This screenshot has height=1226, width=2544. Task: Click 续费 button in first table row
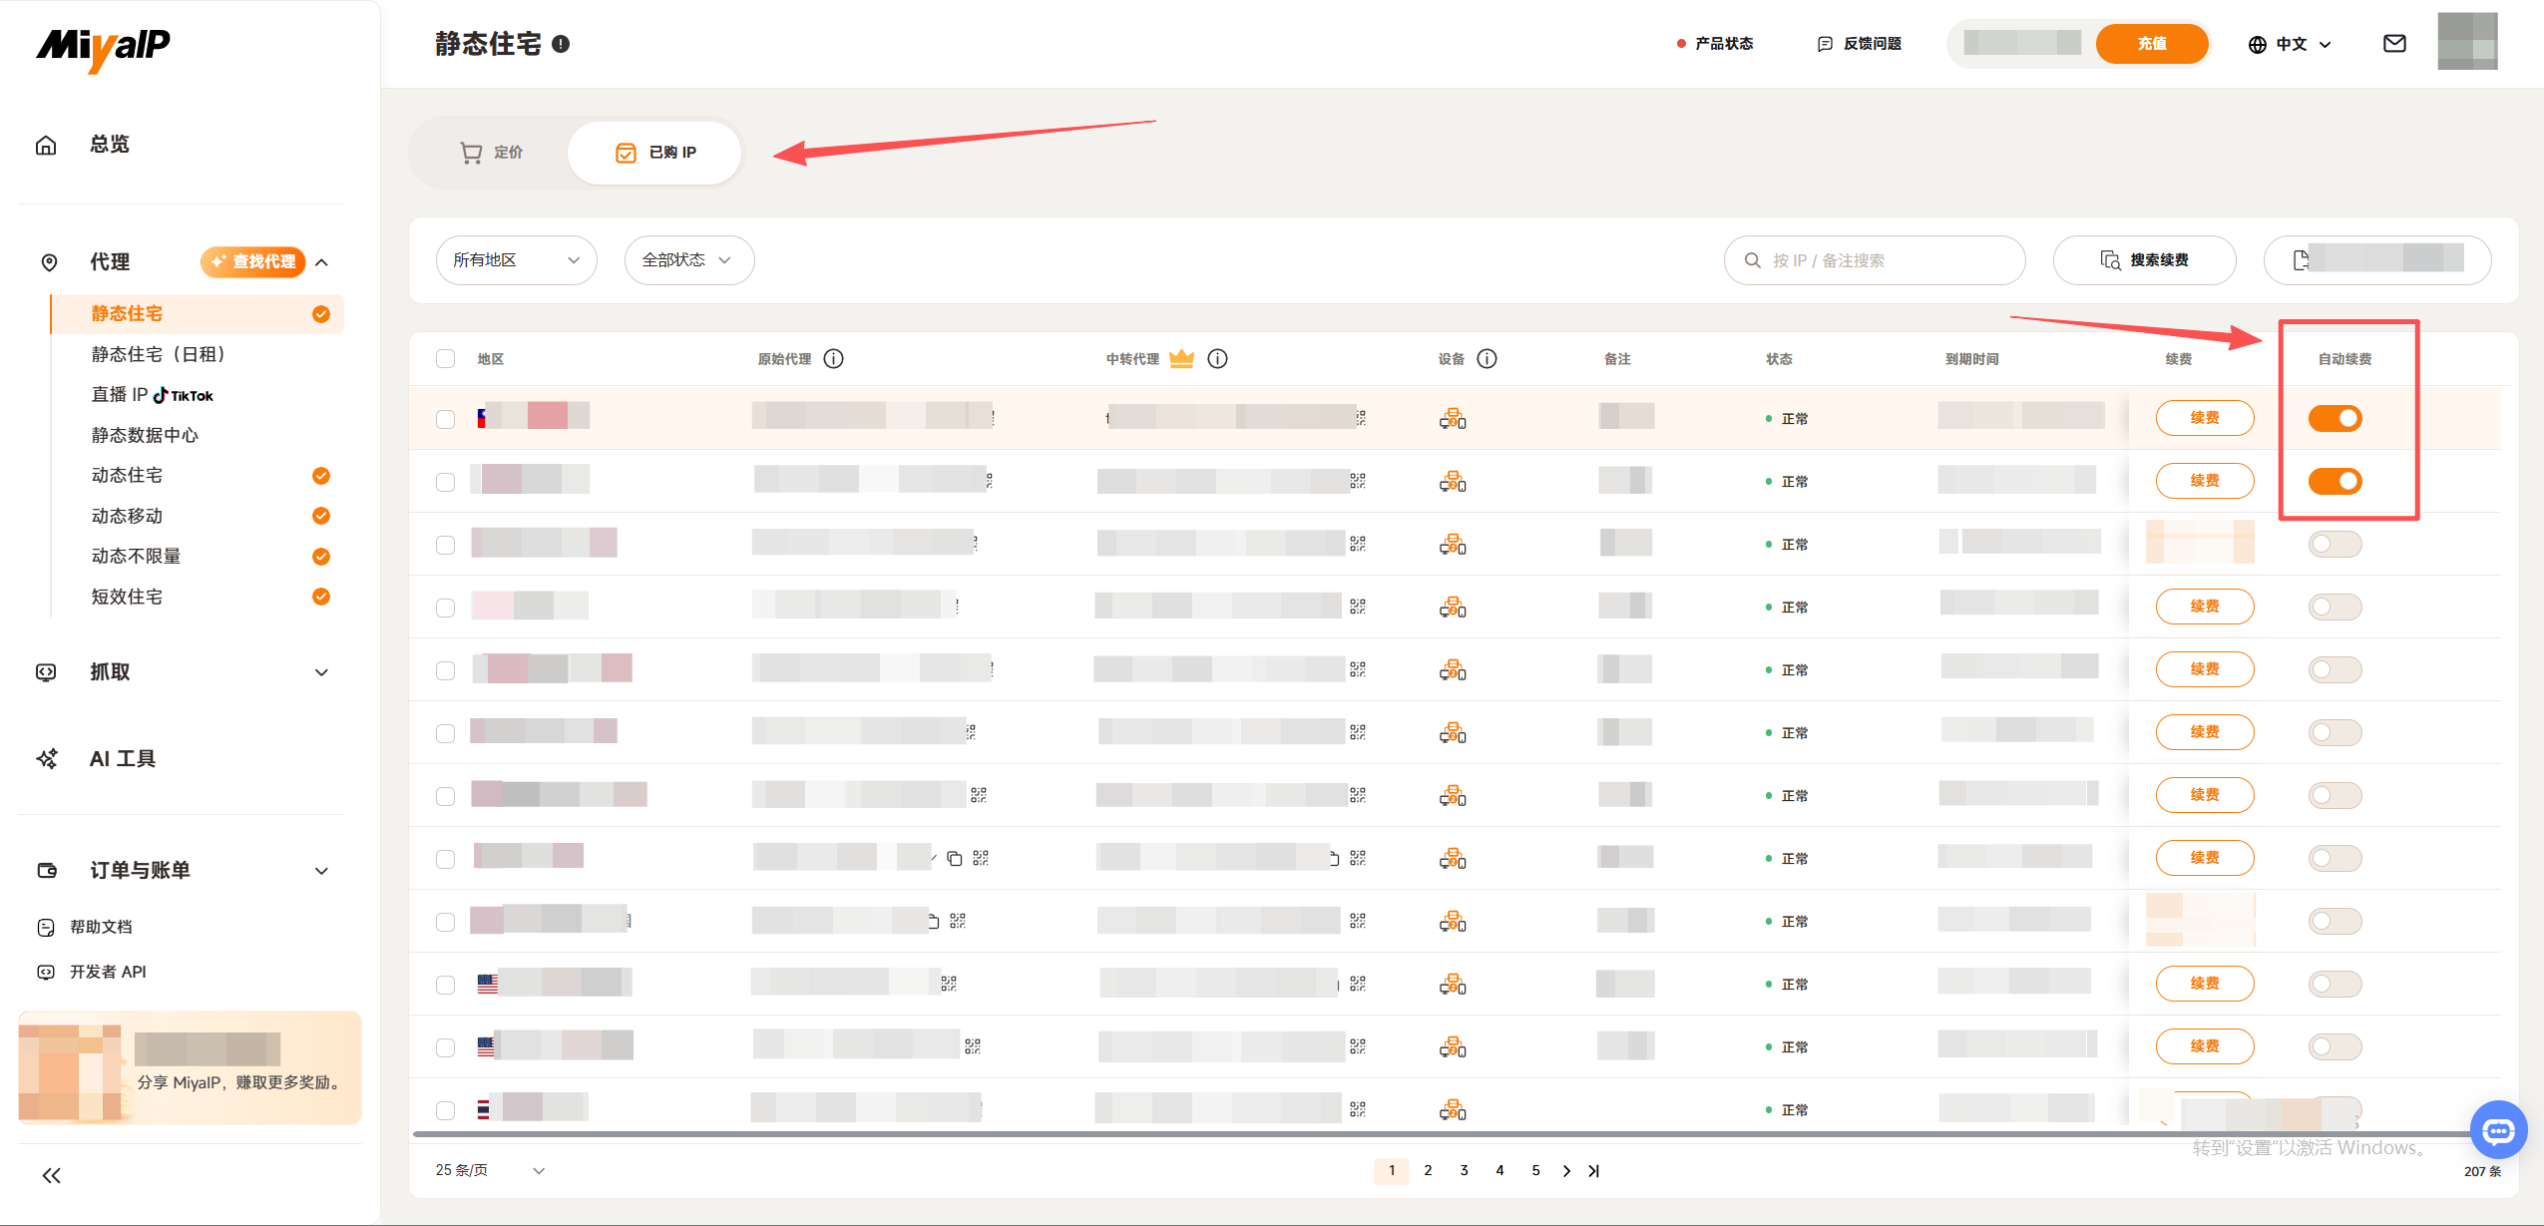pyautogui.click(x=2204, y=418)
